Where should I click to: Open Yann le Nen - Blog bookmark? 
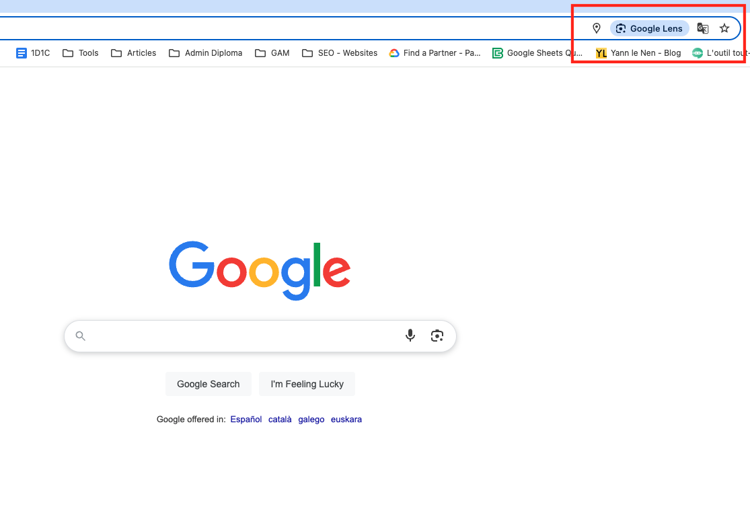pyautogui.click(x=638, y=53)
